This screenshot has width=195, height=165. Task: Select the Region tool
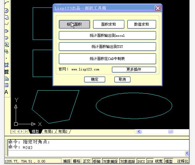6,79
